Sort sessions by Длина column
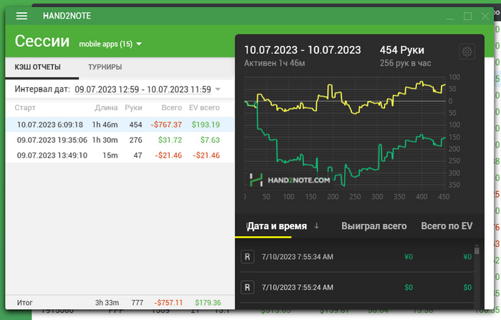Image resolution: width=501 pixels, height=320 pixels. click(106, 107)
